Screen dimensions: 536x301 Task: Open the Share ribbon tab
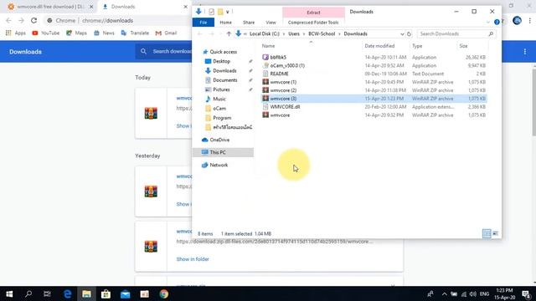coord(249,23)
